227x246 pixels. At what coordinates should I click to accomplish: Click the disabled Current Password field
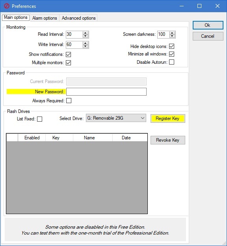click(106, 81)
